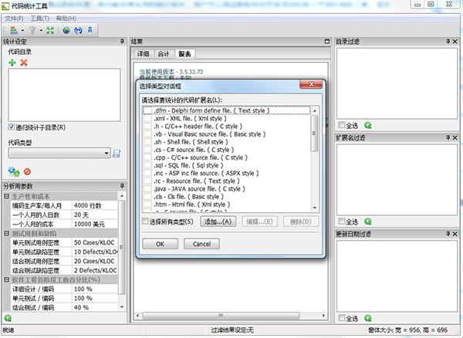
Task: Toggle 递归统计子目录 checkbox
Action: point(12,127)
